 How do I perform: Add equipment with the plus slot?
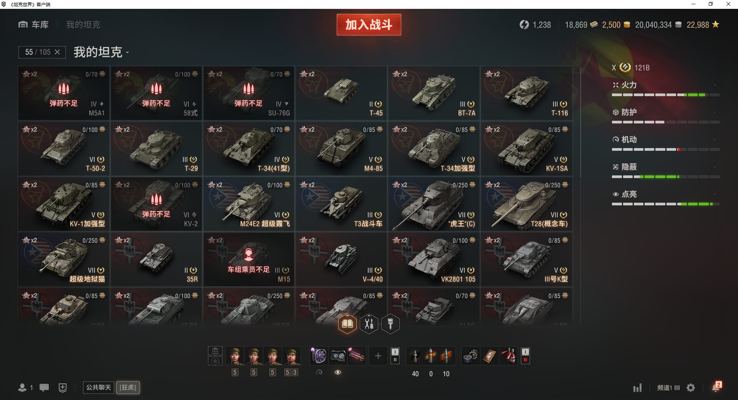378,356
